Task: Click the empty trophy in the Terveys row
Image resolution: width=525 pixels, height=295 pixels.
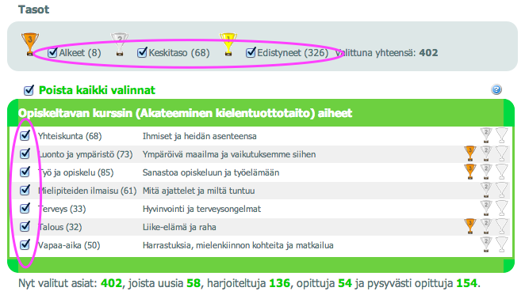Action: point(501,208)
